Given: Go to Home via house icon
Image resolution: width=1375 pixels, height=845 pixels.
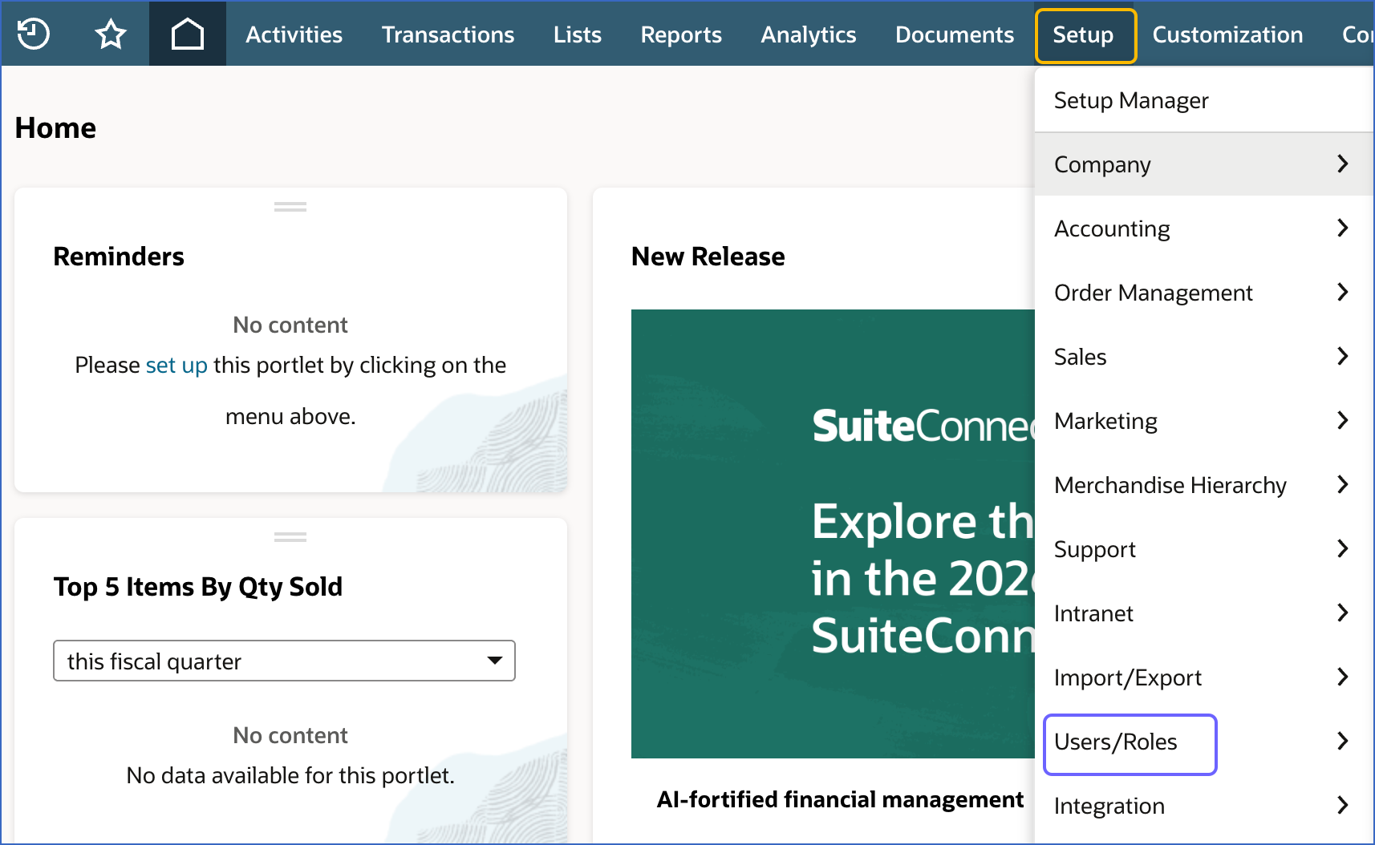Looking at the screenshot, I should [187, 34].
